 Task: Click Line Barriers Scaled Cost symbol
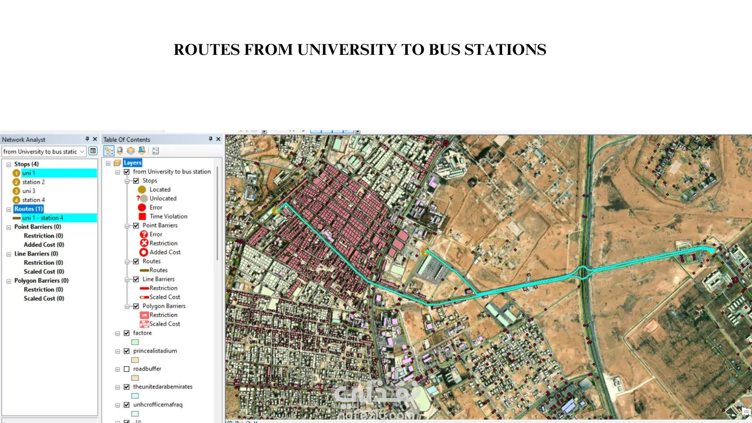(x=144, y=297)
